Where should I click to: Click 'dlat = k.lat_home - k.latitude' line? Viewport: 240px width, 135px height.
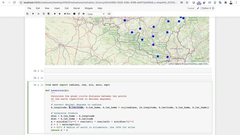click(72, 119)
